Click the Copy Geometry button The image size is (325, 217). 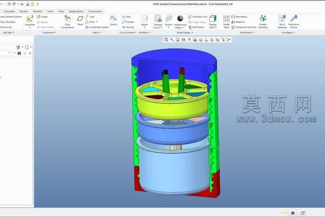point(8,22)
